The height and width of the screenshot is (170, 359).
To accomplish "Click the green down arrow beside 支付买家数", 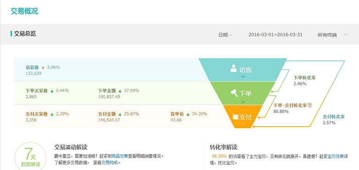I will click(52, 115).
